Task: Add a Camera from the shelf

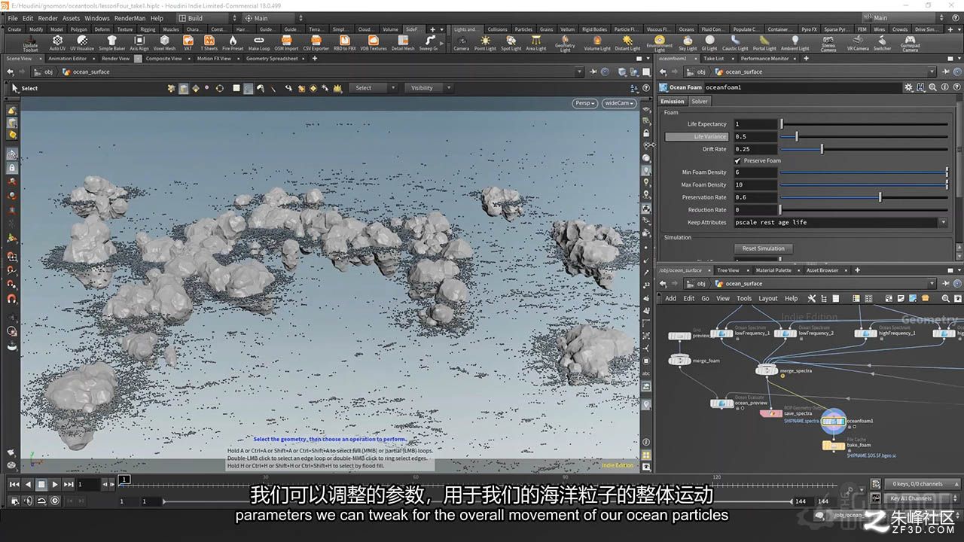Action: coord(461,43)
